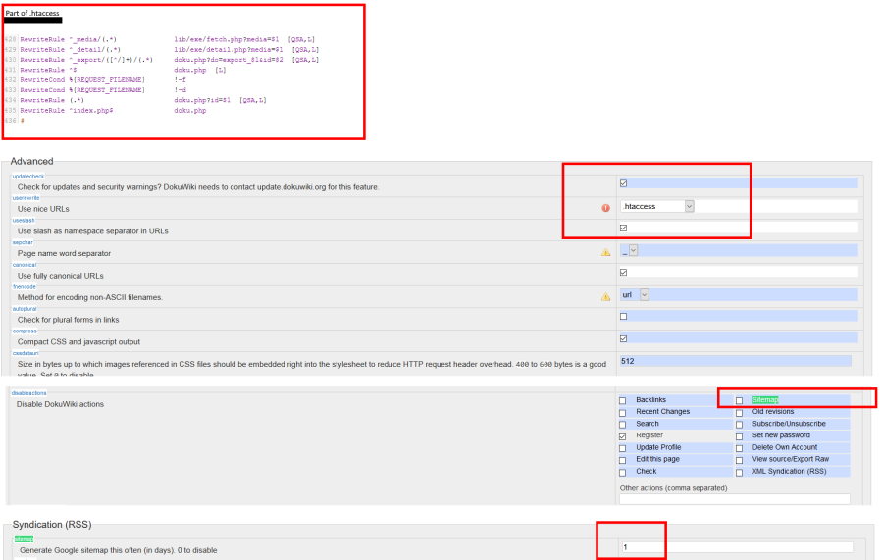
Task: Tick the XML Syndication (RSS) checkbox
Action: point(739,473)
